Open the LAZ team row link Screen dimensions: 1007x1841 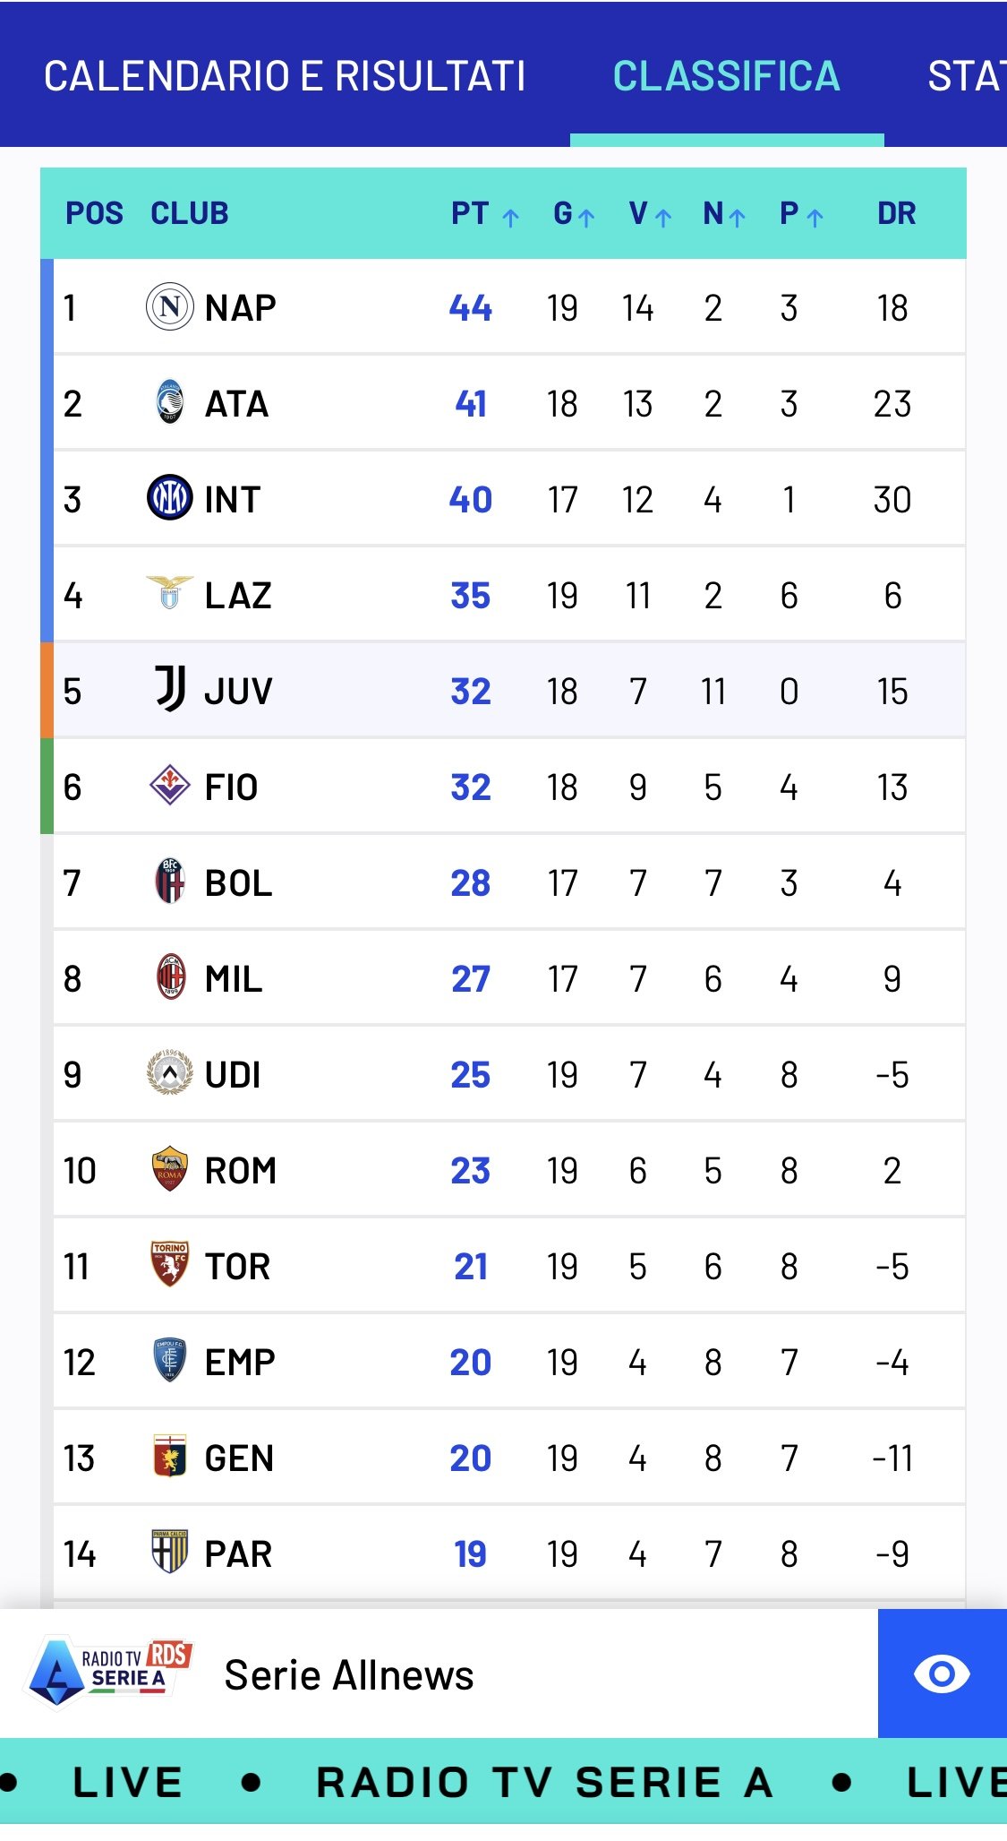(237, 595)
